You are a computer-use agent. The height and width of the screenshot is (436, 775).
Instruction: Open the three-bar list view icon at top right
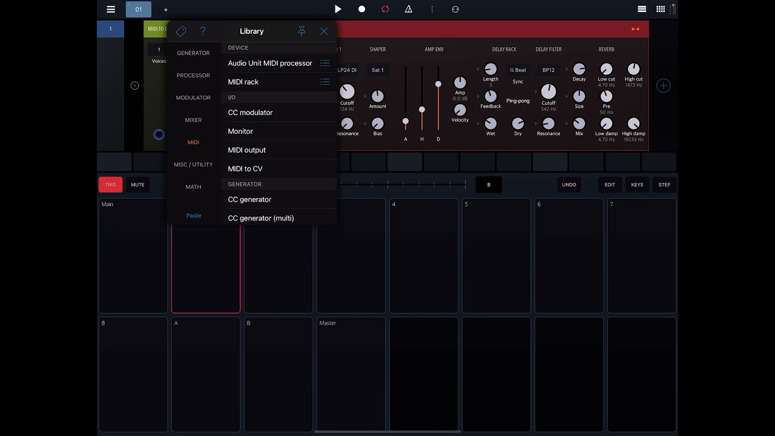click(x=642, y=9)
